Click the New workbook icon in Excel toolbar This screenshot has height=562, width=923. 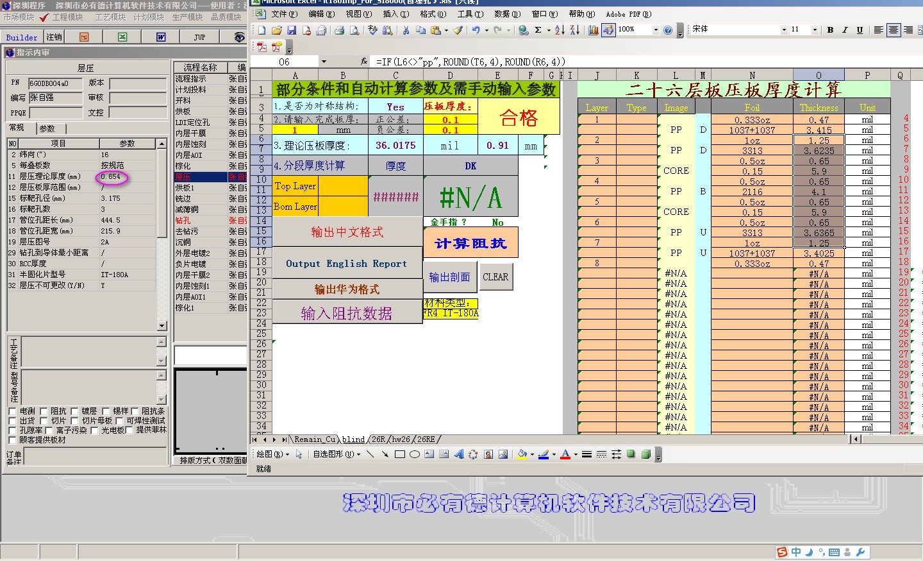tap(262, 30)
